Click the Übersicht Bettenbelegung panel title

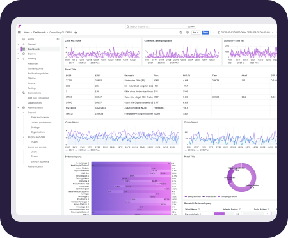coord(198,203)
